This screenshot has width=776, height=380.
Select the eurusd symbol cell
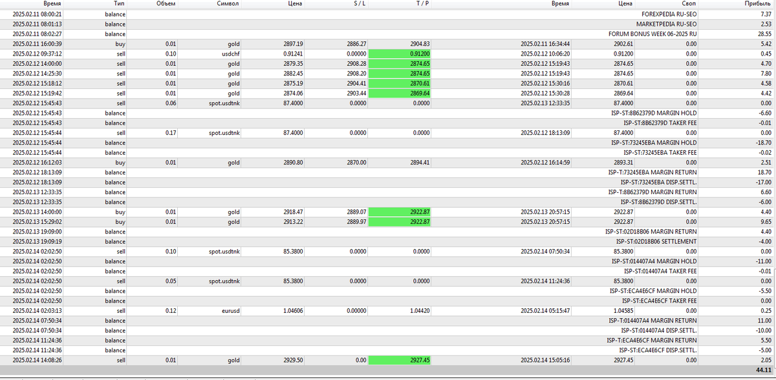[x=232, y=310]
